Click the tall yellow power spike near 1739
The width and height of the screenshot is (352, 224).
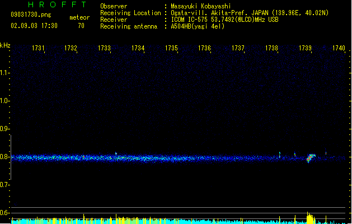[x=311, y=218]
